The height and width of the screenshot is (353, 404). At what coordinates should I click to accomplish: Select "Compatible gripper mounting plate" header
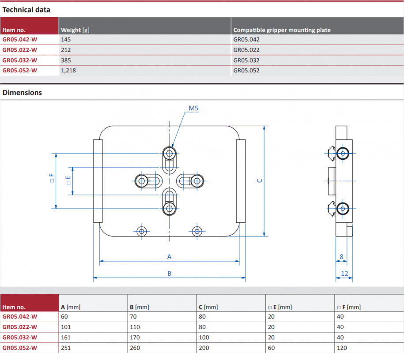[x=282, y=30]
